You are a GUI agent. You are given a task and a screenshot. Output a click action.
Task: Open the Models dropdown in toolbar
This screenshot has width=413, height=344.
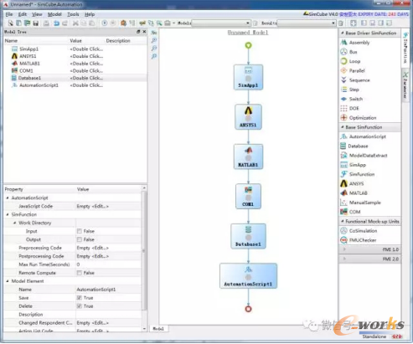[221, 23]
